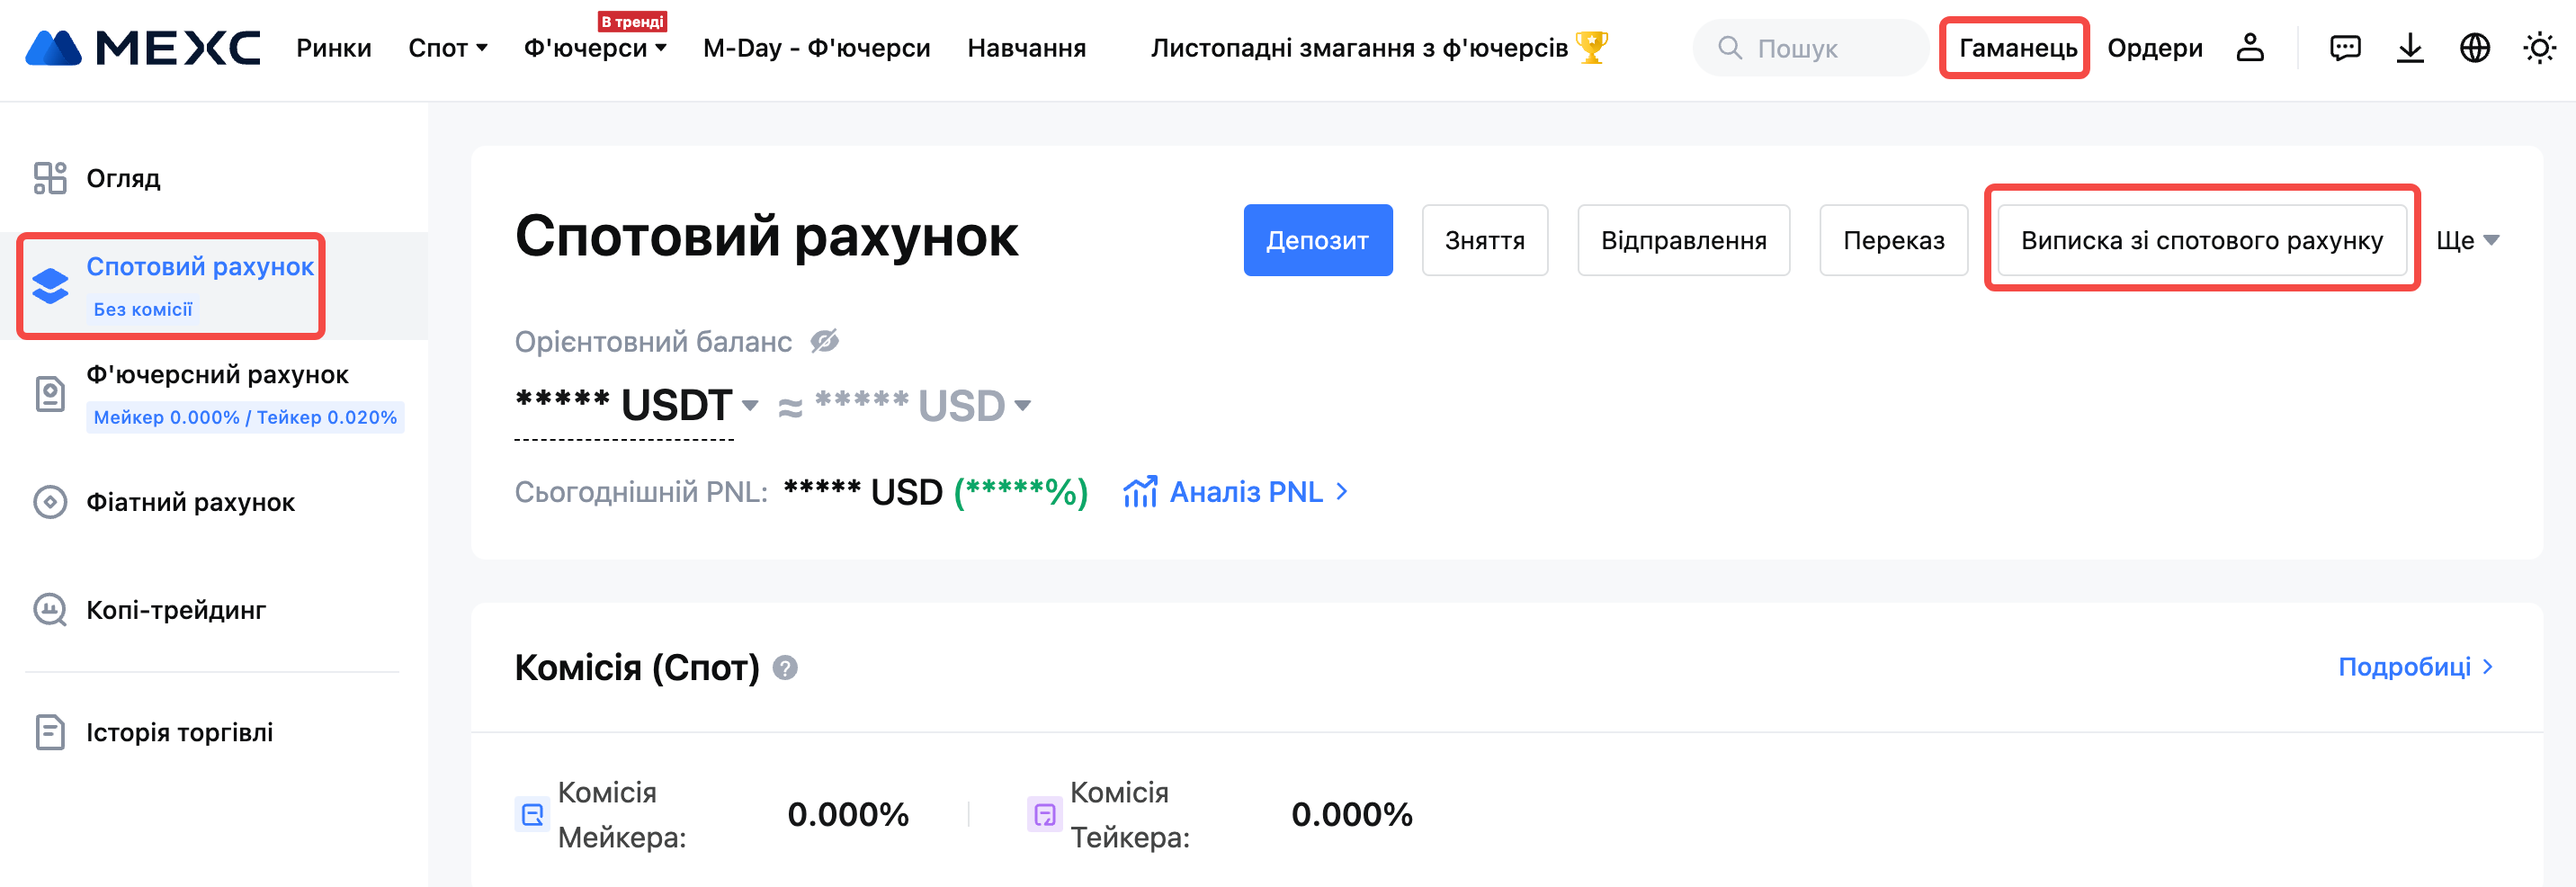Screen dimensions: 2576x887
Task: Expand the Ф'ючерси dropdown menu
Action: point(595,48)
